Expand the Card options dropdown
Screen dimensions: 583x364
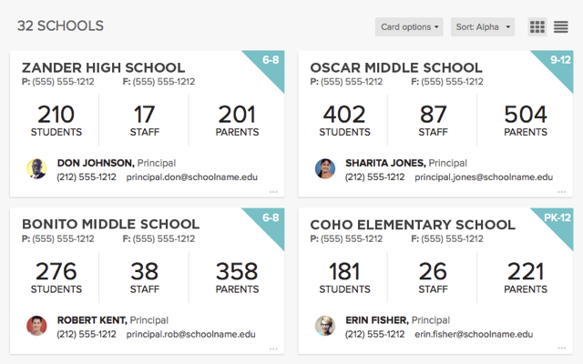point(409,27)
